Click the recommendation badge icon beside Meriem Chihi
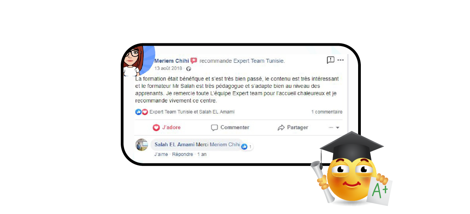The height and width of the screenshot is (214, 470). (194, 61)
